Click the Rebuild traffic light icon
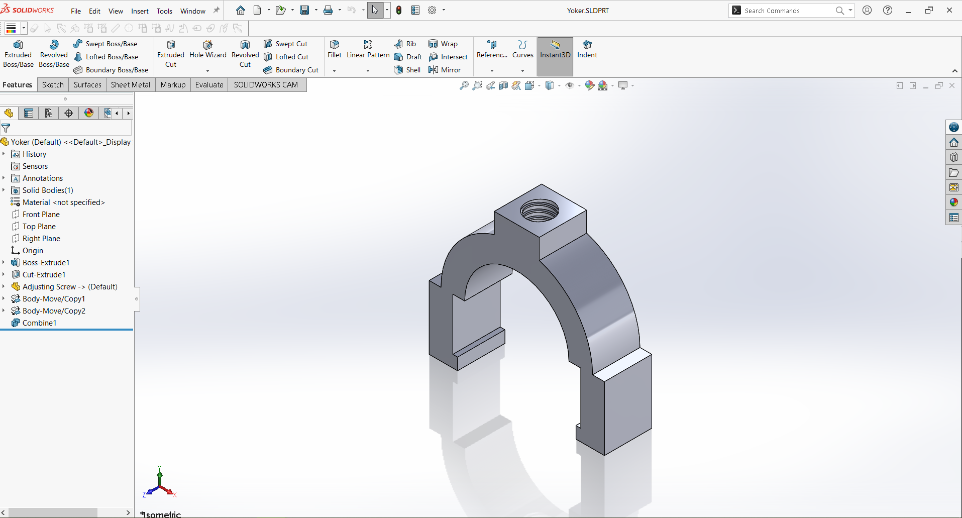962x518 pixels. point(399,10)
